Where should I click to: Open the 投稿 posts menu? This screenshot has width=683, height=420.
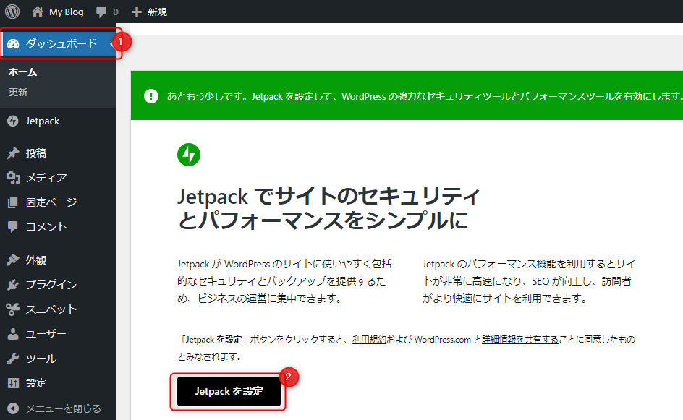tap(35, 153)
